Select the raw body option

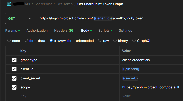(100, 40)
